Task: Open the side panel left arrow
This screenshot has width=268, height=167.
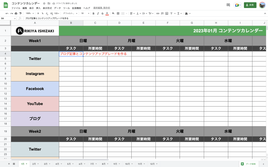Action: [x=263, y=164]
